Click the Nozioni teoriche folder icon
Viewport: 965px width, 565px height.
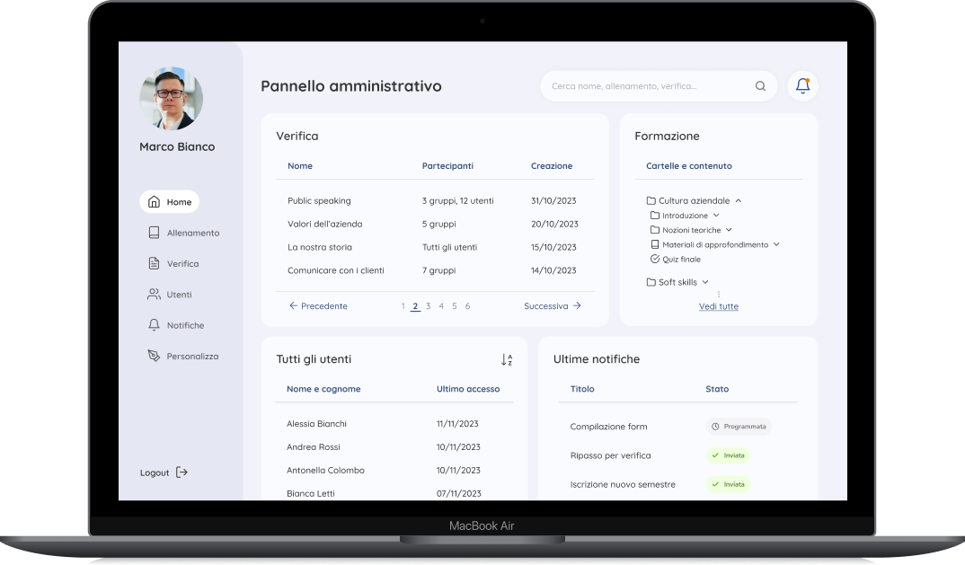click(655, 230)
